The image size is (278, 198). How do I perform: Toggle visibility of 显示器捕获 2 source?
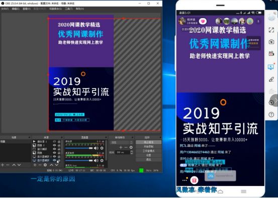click(54, 156)
